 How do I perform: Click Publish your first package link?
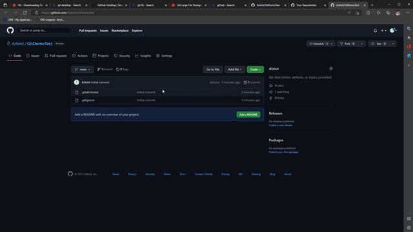[283, 152]
